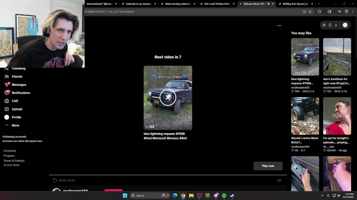This screenshot has width=357, height=200.
Task: Open Microsoft Edge from the taskbar
Action: click(175, 196)
